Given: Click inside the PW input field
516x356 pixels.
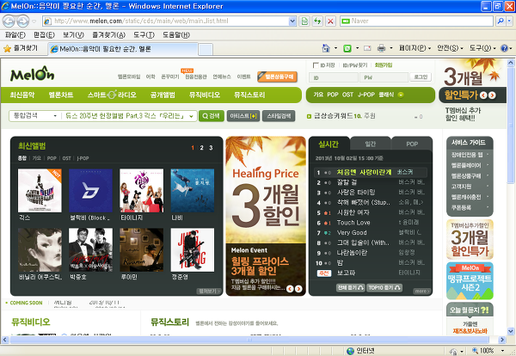Looking at the screenshot, I should 384,77.
